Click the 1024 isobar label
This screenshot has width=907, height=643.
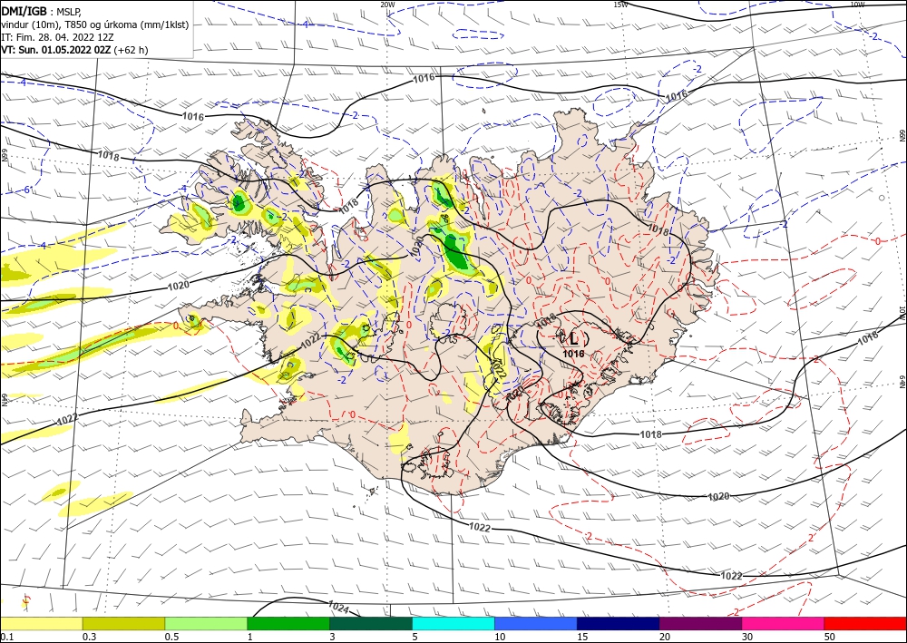click(337, 607)
